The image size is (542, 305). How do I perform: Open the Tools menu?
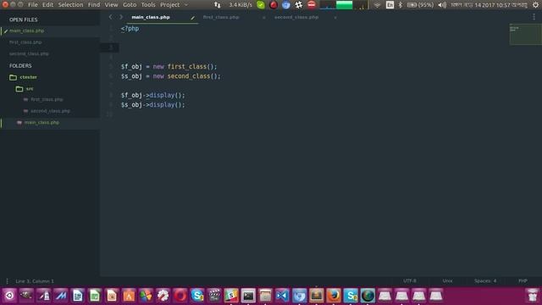pos(148,5)
